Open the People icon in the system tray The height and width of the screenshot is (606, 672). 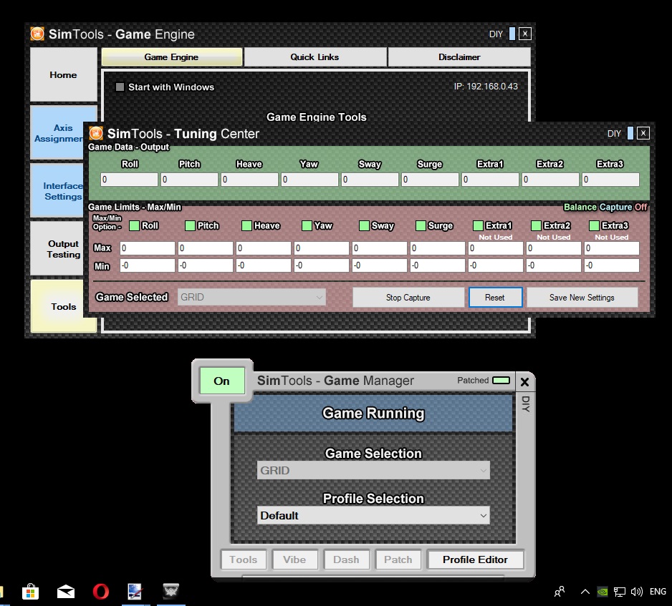click(560, 592)
